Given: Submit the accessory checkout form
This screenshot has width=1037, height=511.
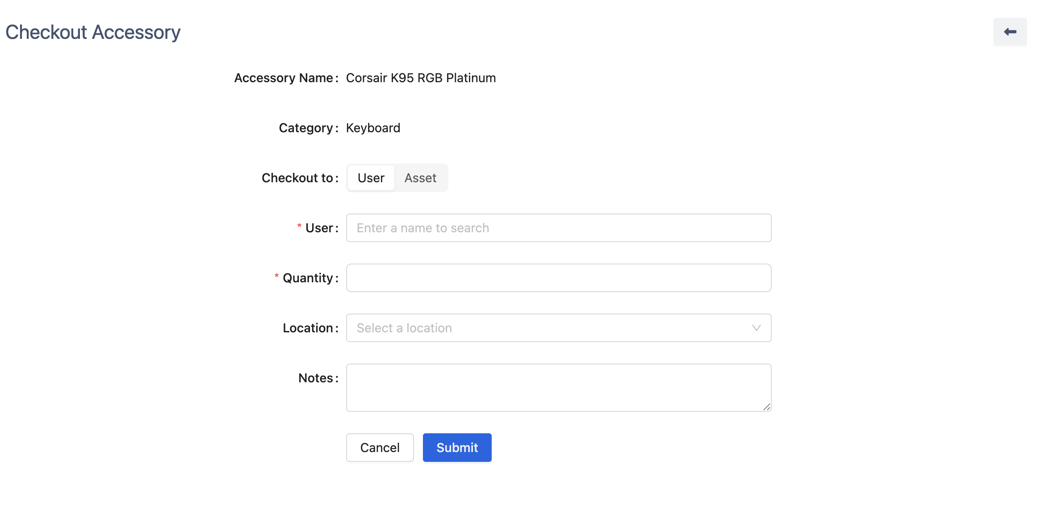Looking at the screenshot, I should pos(457,448).
